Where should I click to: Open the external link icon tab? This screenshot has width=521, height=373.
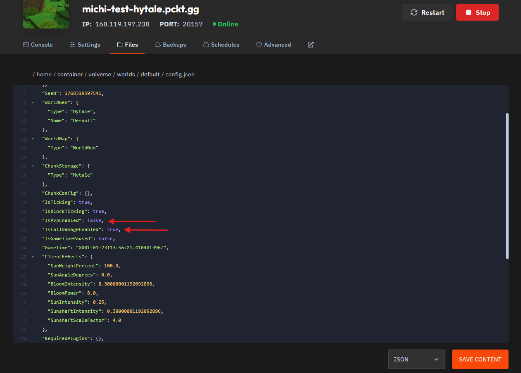tap(310, 45)
